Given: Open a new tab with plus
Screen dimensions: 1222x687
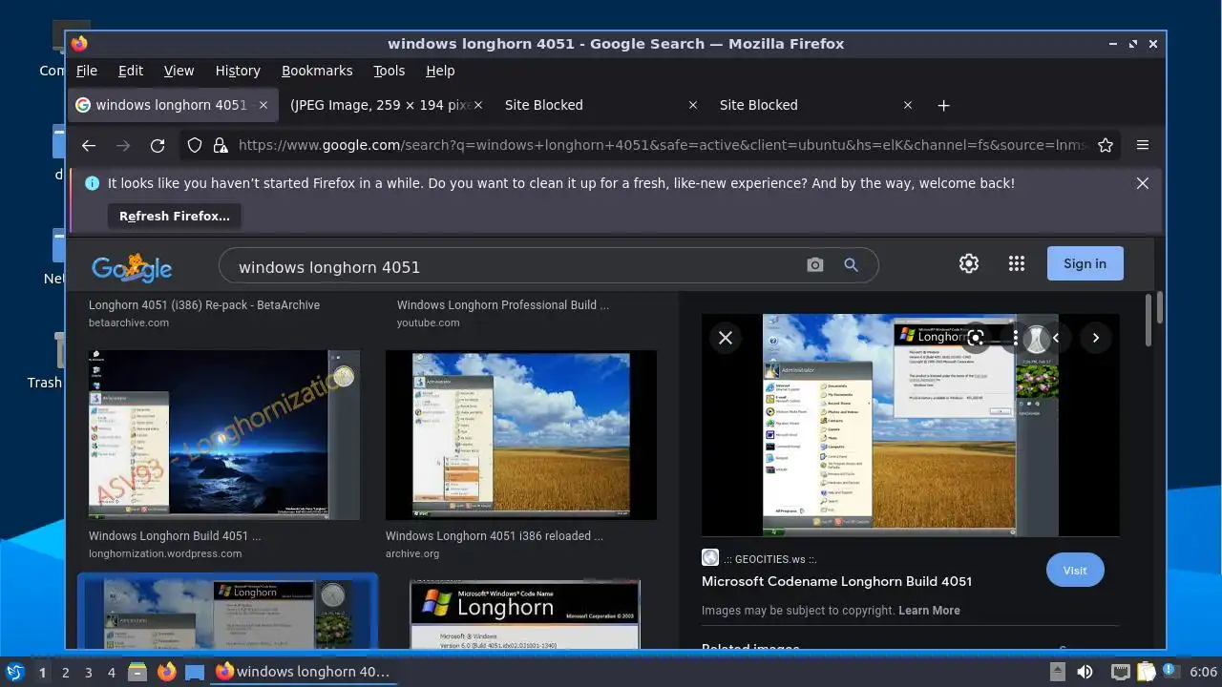Looking at the screenshot, I should [943, 105].
